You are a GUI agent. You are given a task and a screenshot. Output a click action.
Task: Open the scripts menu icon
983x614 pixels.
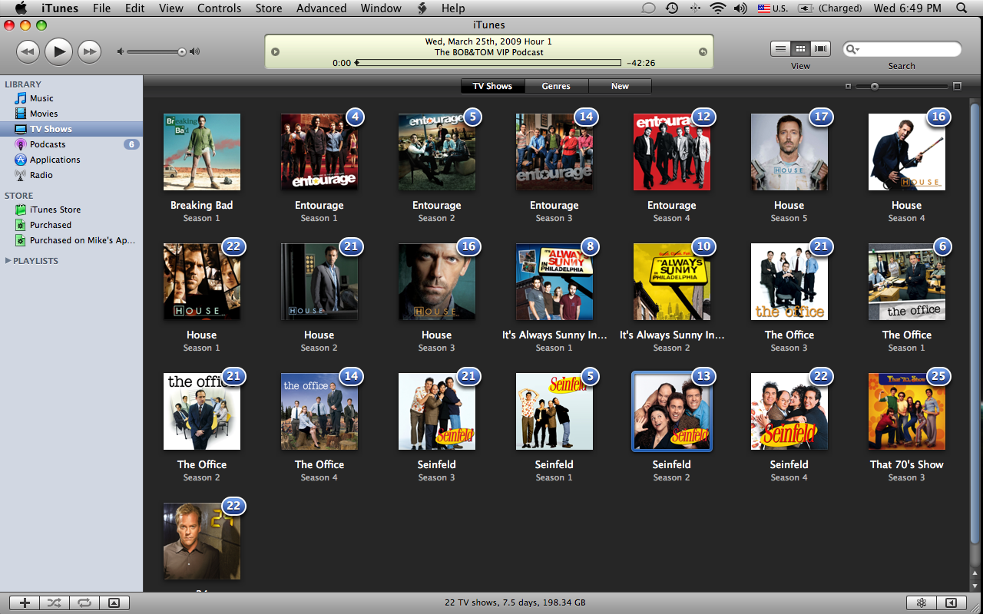[x=422, y=8]
